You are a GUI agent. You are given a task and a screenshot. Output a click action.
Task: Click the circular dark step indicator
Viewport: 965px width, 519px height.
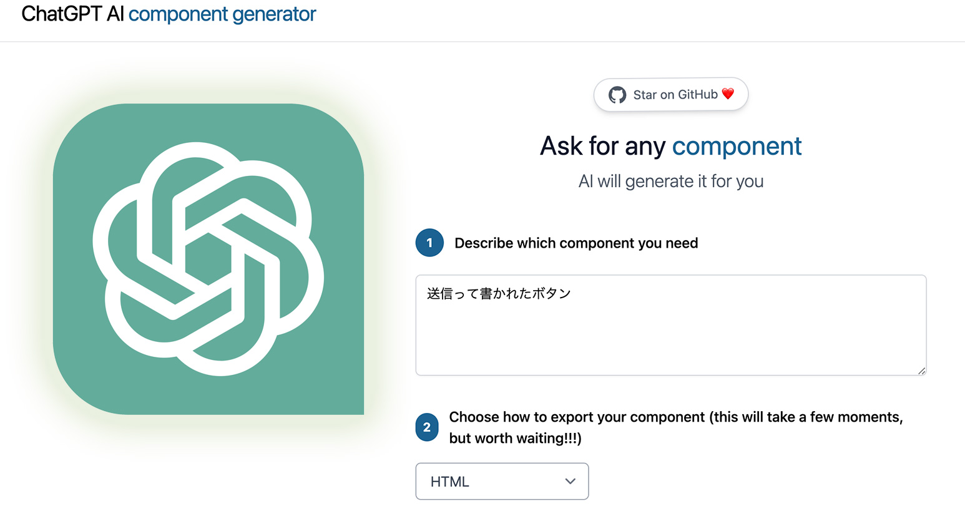tap(429, 243)
